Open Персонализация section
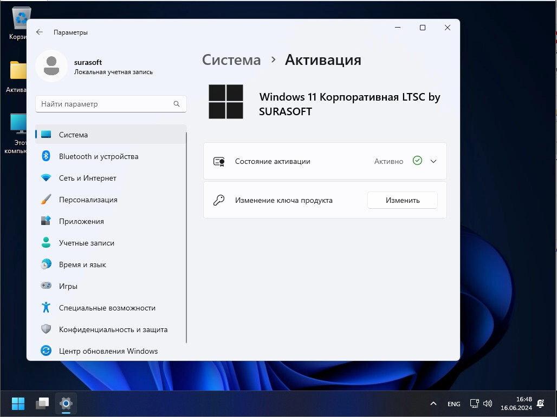This screenshot has height=417, width=557. pos(88,200)
